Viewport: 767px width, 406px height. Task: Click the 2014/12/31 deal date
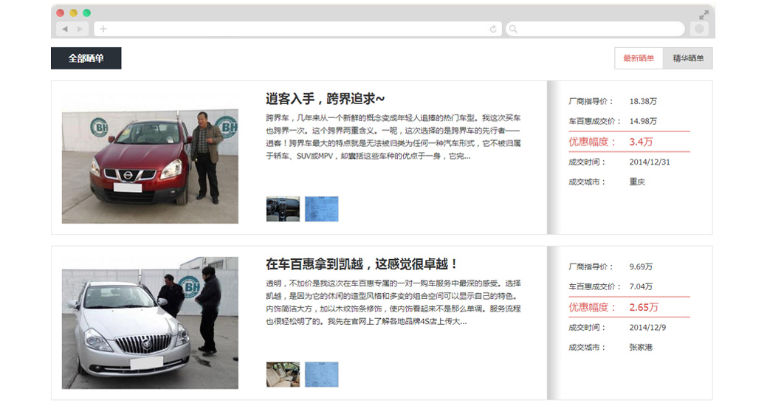650,162
